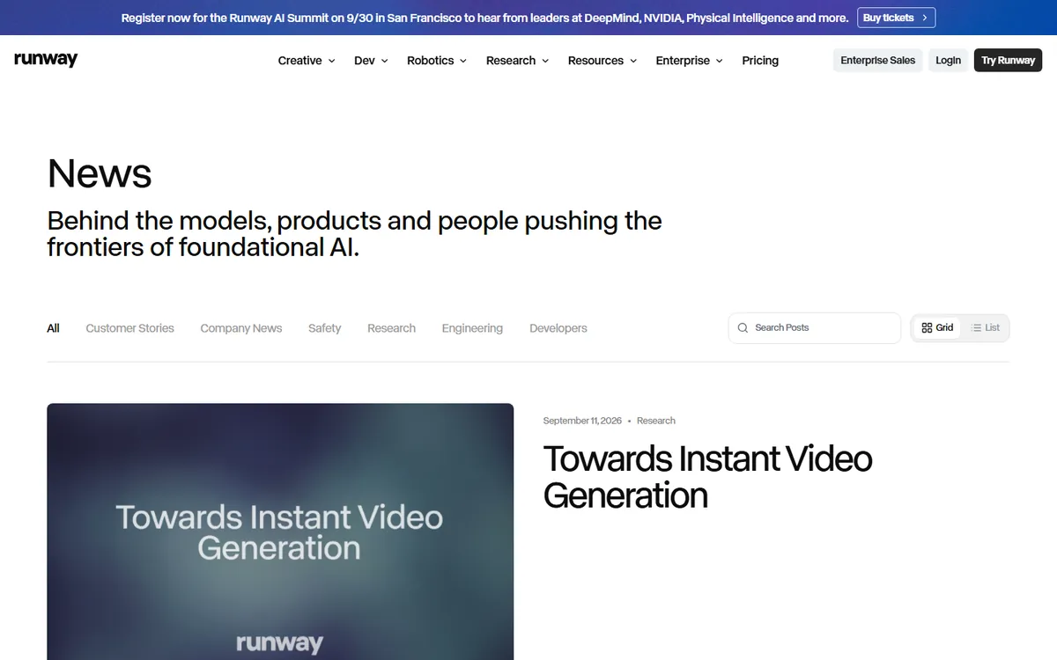Viewport: 1057px width, 660px height.
Task: Expand the Resources menu
Action: click(x=602, y=61)
